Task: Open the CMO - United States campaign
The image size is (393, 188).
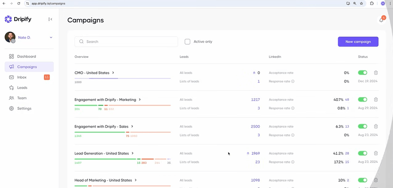Action: (x=92, y=73)
